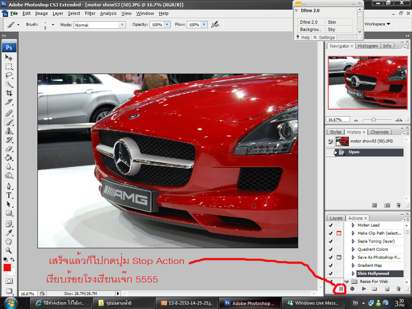
Task: Open the Workspace dropdown
Action: pos(377,24)
